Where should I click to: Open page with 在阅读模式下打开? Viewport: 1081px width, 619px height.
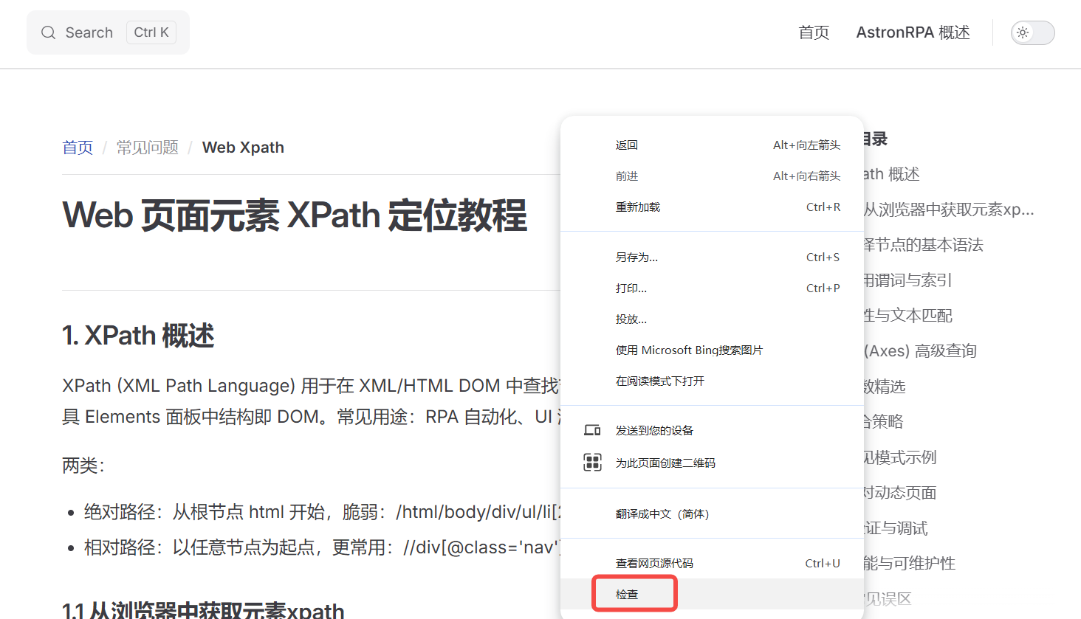click(660, 381)
